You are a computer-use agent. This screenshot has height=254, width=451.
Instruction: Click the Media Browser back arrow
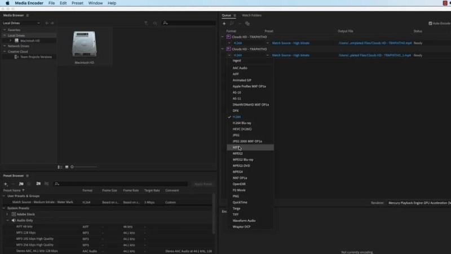[x=47, y=23]
